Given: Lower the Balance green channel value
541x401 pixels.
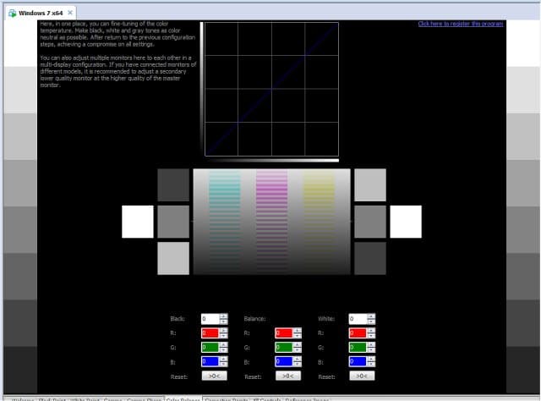Looking at the screenshot, I should click(x=298, y=350).
